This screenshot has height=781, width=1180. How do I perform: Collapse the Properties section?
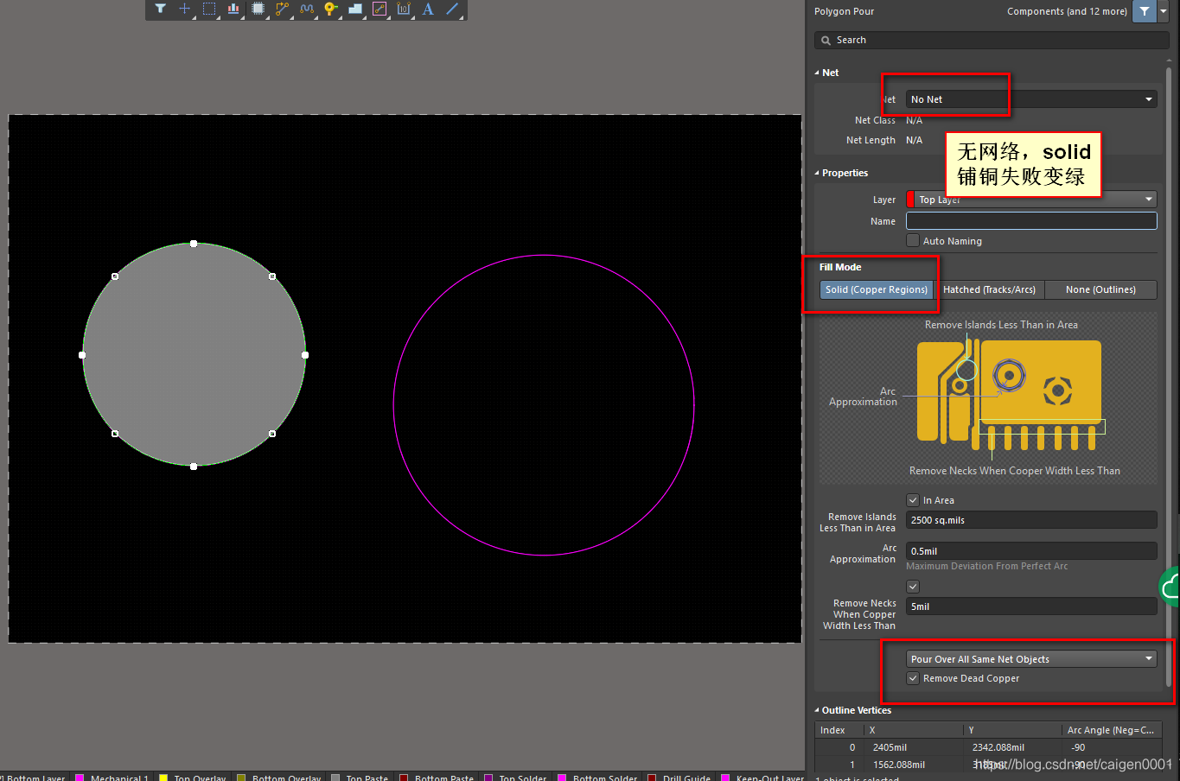(x=817, y=174)
